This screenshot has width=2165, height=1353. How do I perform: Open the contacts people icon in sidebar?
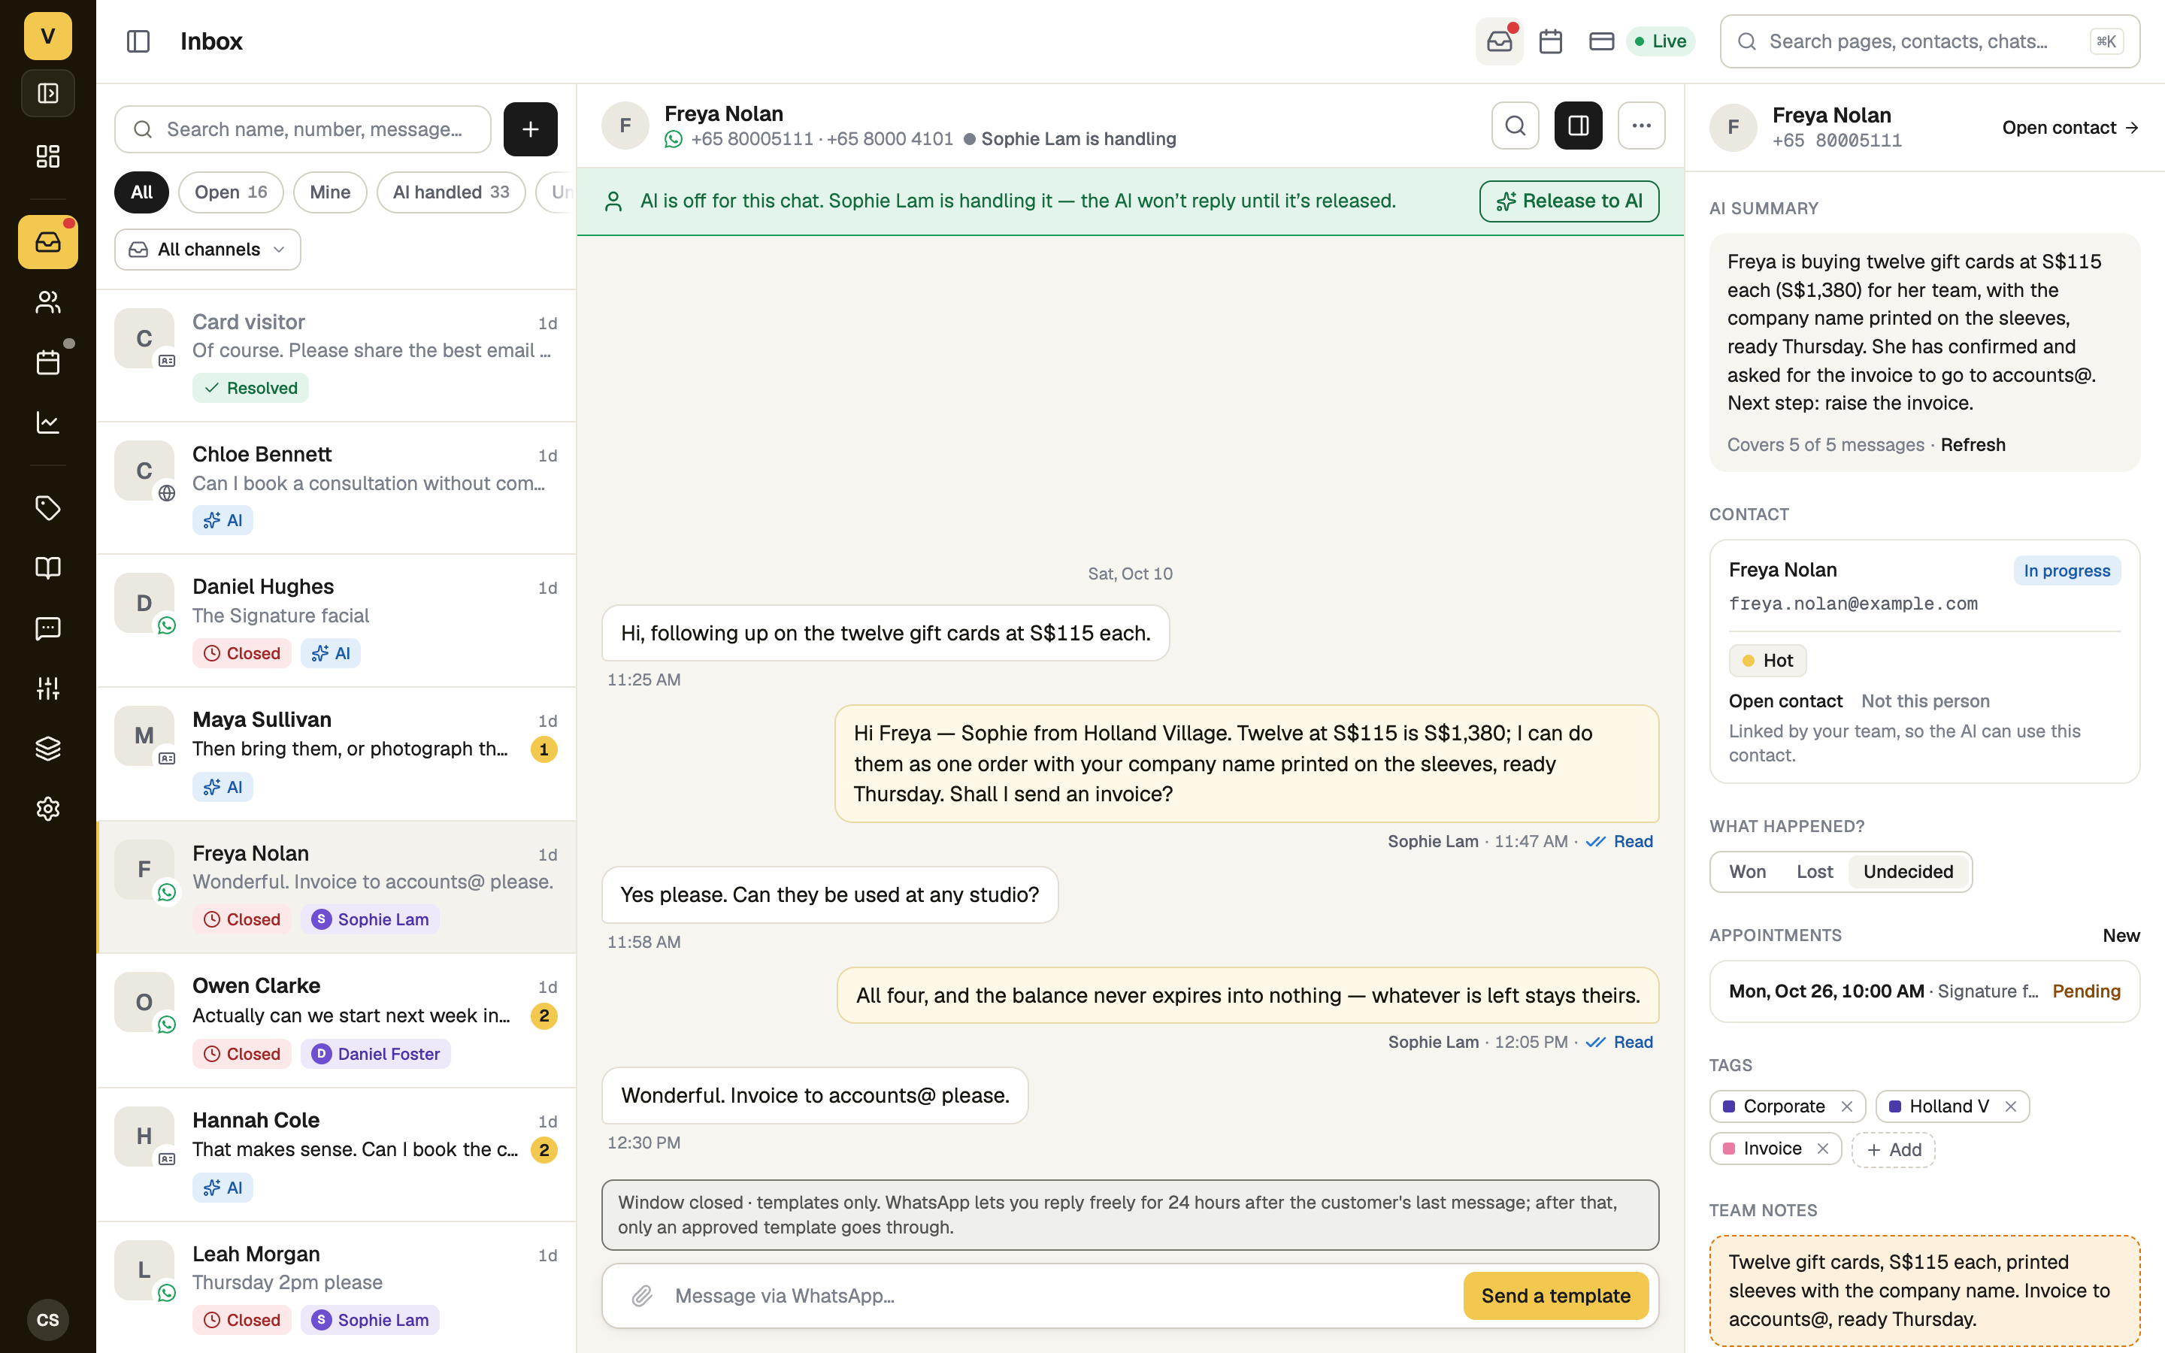(47, 302)
